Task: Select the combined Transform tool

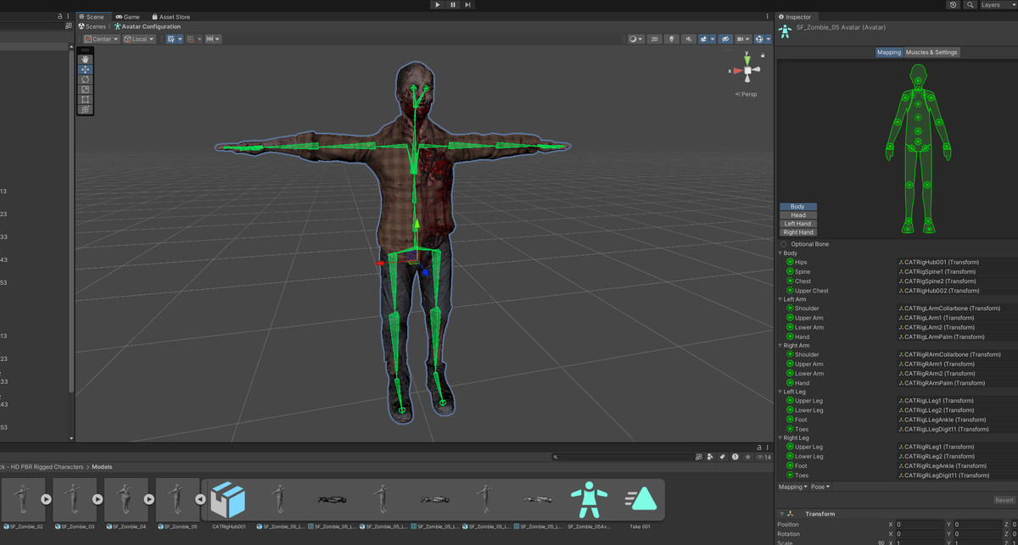Action: point(86,110)
